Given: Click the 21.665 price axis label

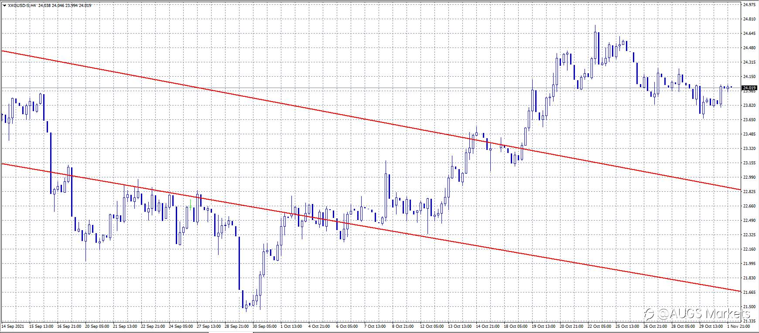Looking at the screenshot, I should coord(749,292).
